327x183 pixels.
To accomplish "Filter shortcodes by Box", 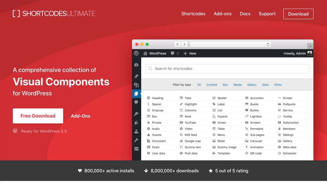I will (x=225, y=85).
